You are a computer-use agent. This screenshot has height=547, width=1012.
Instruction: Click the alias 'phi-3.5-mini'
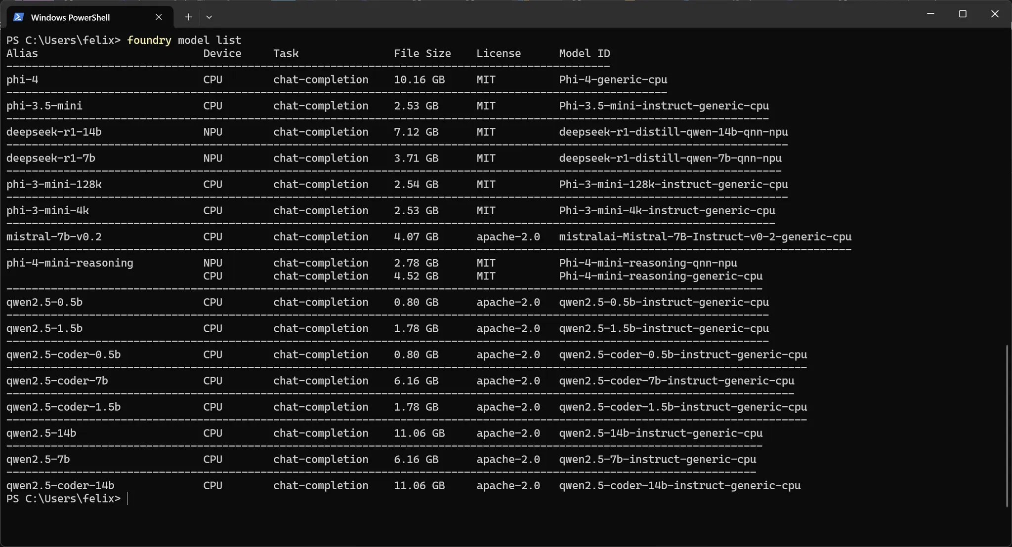(x=44, y=106)
